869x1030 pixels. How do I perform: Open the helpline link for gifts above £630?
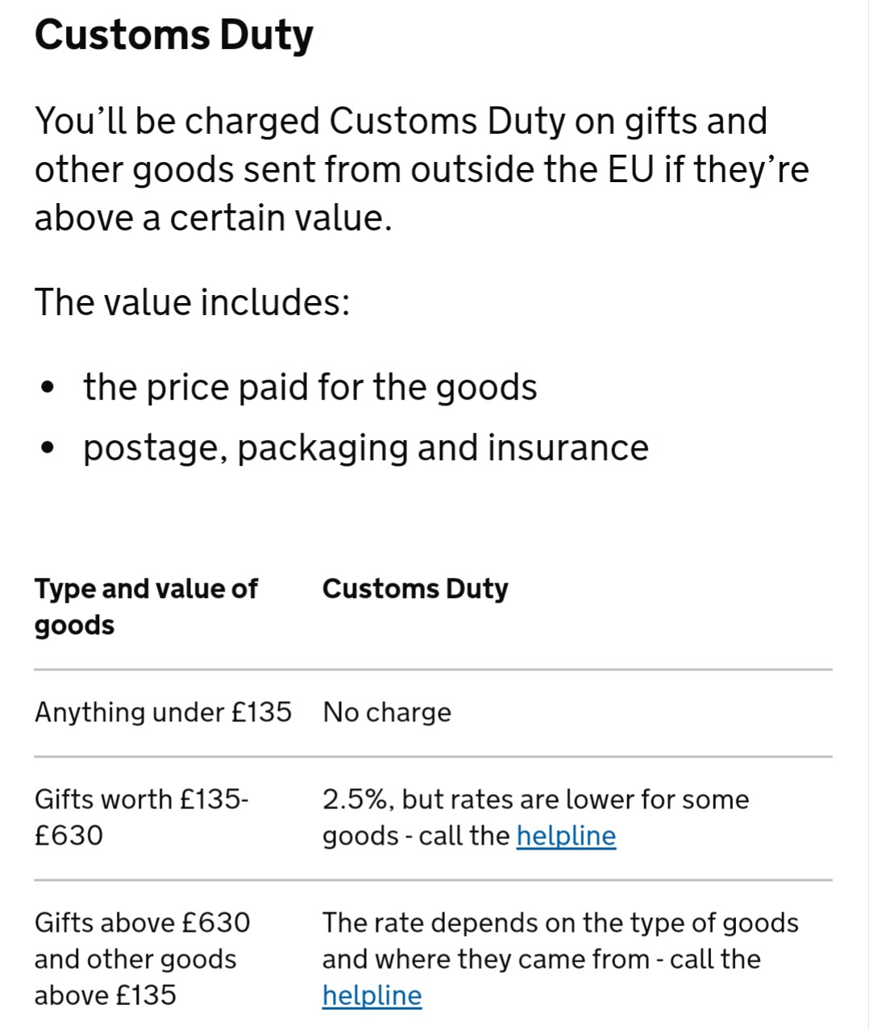click(372, 995)
